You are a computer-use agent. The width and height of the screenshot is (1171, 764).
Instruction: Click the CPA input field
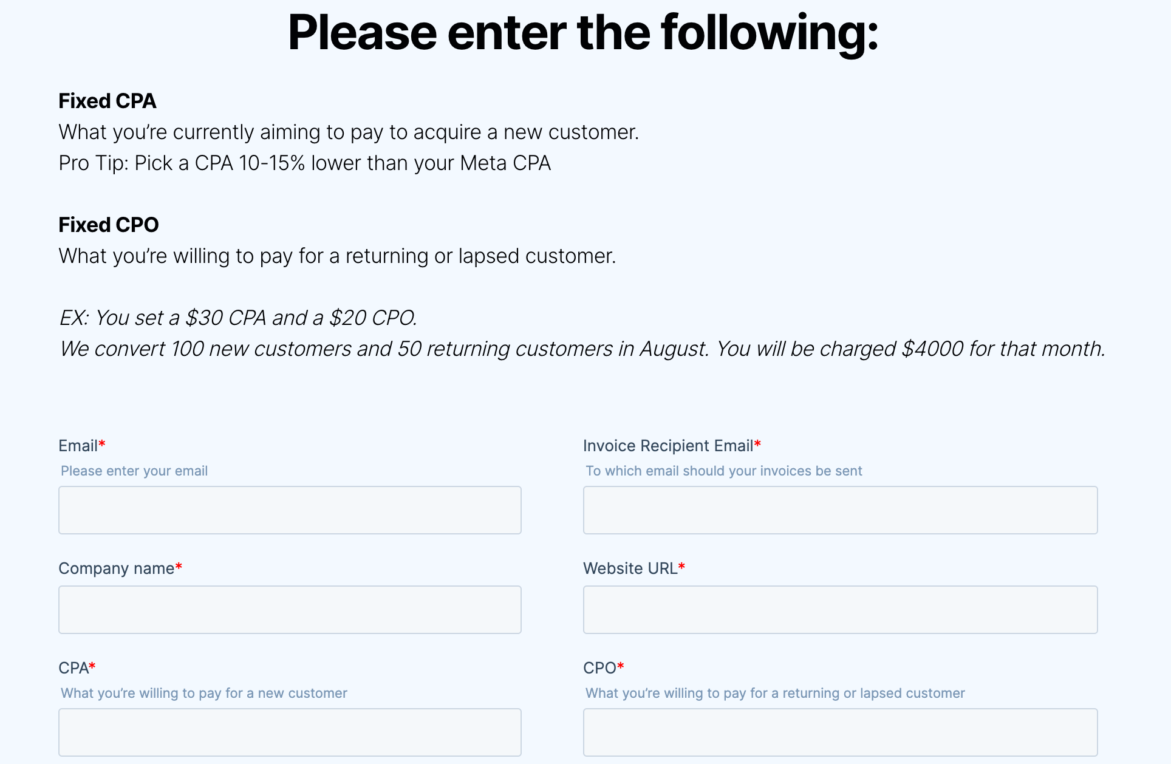(x=289, y=732)
